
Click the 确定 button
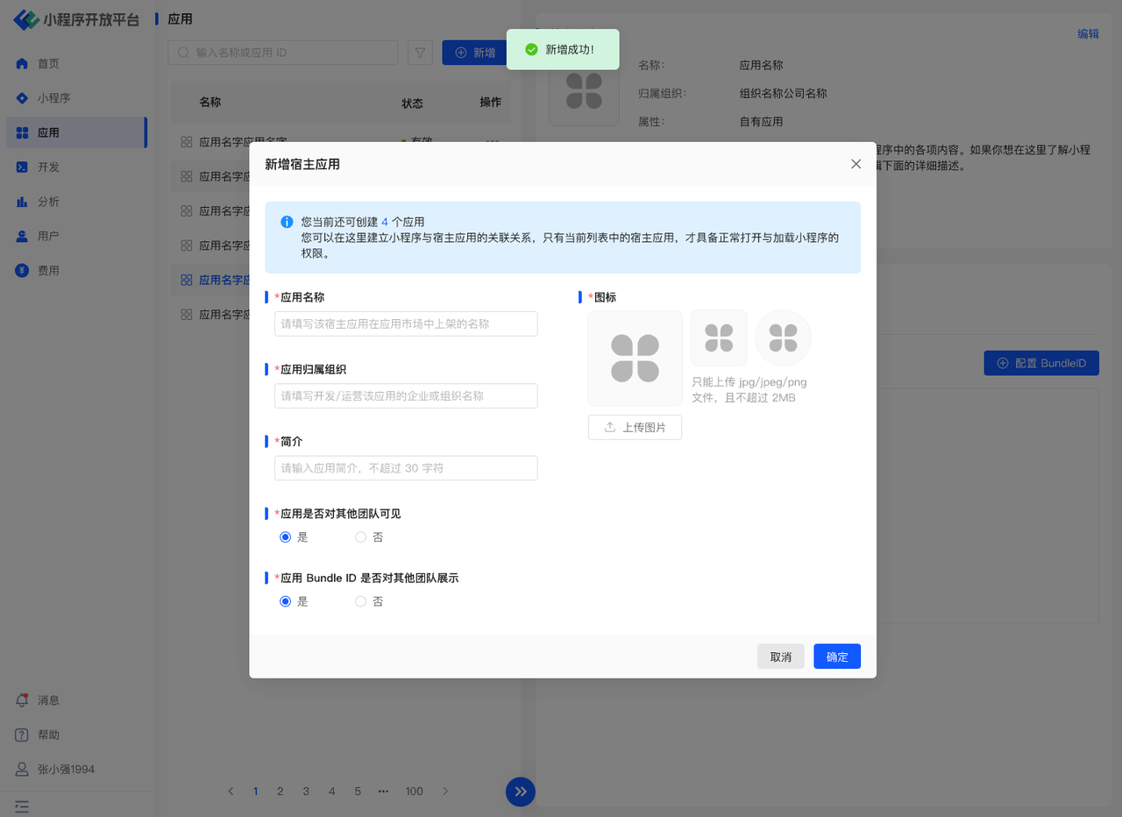point(836,657)
